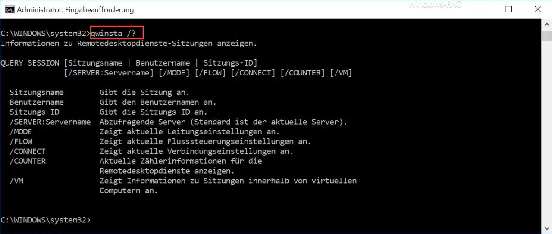Click the vertical scrollbar thumb
552x234 pixels.
[x=546, y=35]
